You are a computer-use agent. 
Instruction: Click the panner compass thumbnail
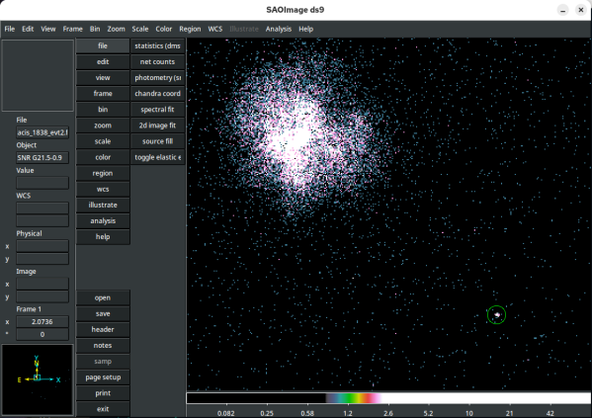point(38,379)
